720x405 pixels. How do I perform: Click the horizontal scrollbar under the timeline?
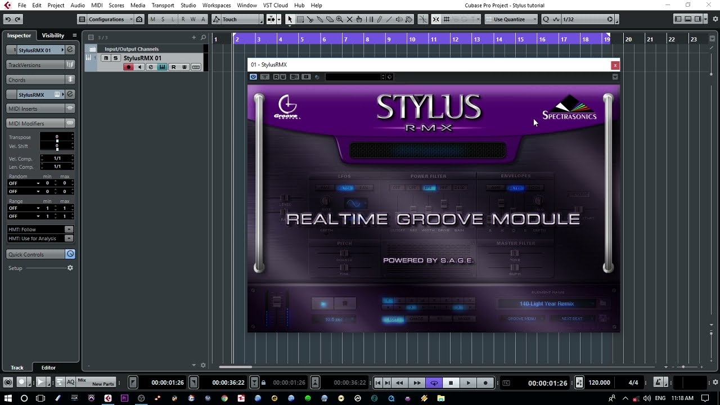click(x=235, y=367)
